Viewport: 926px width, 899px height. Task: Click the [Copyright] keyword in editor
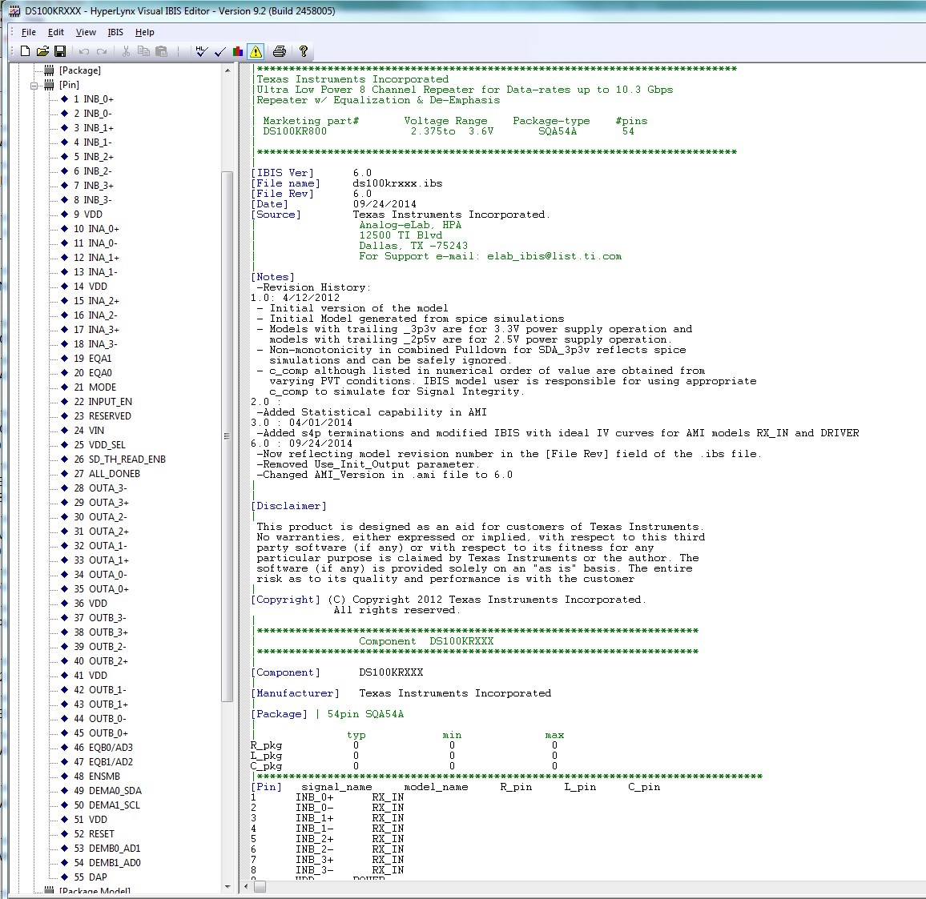[285, 600]
